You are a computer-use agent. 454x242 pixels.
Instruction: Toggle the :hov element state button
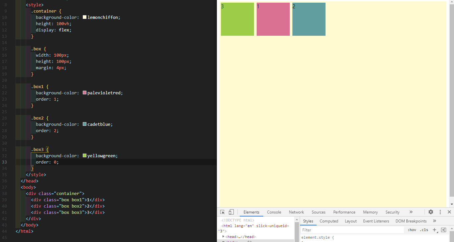tap(412, 230)
